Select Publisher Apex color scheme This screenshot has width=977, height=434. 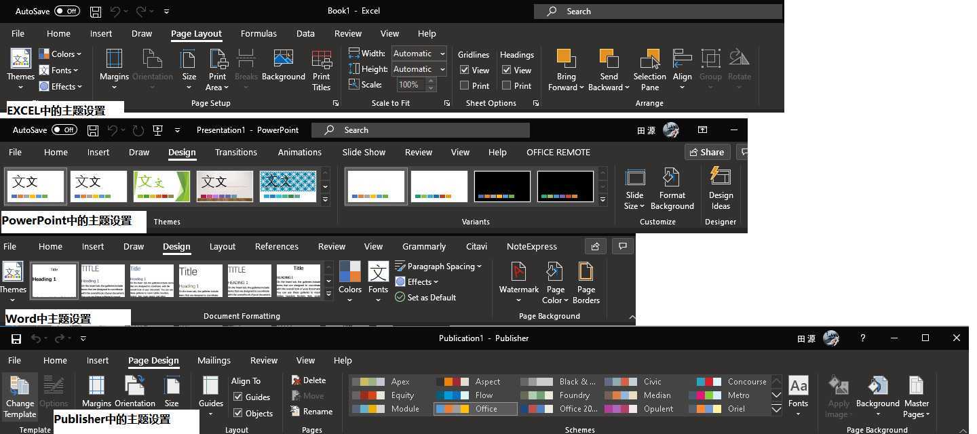click(391, 382)
